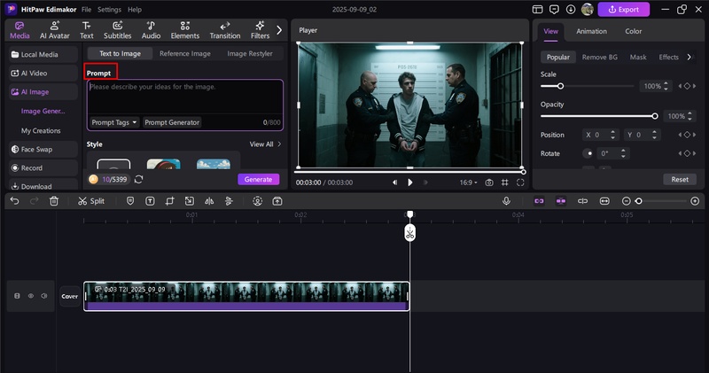
Task: Split the clip with the Split scissors tool
Action: pyautogui.click(x=91, y=201)
